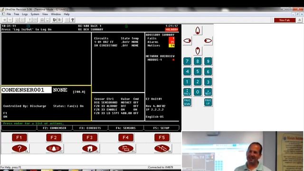Open the File menu
Viewport: 304px width, 171px height.
[x=9, y=14]
